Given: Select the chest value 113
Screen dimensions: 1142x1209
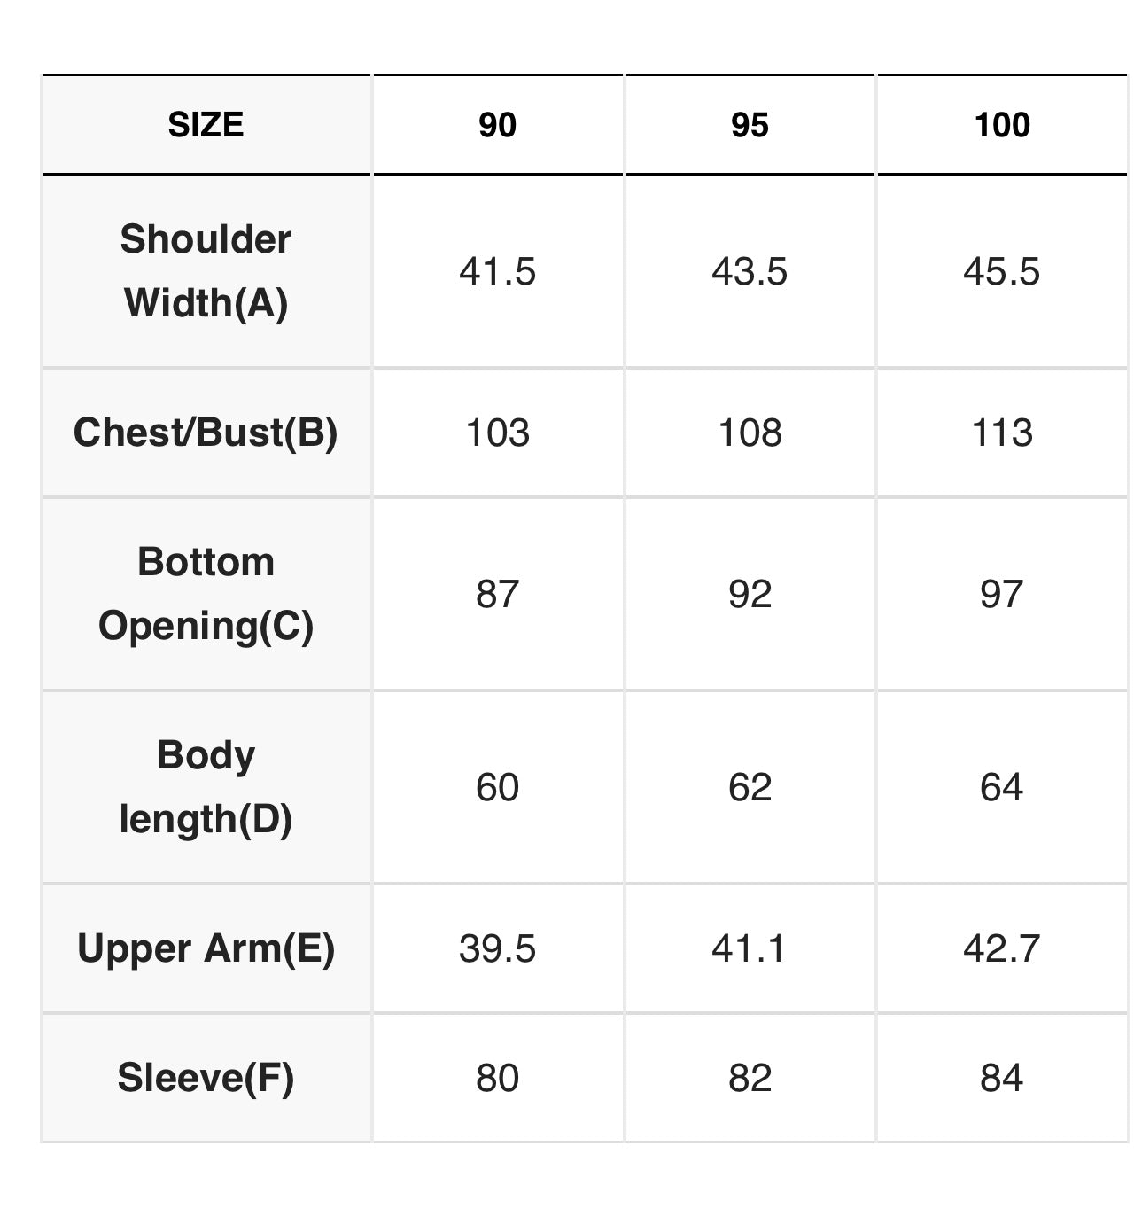Looking at the screenshot, I should pos(1002,433).
